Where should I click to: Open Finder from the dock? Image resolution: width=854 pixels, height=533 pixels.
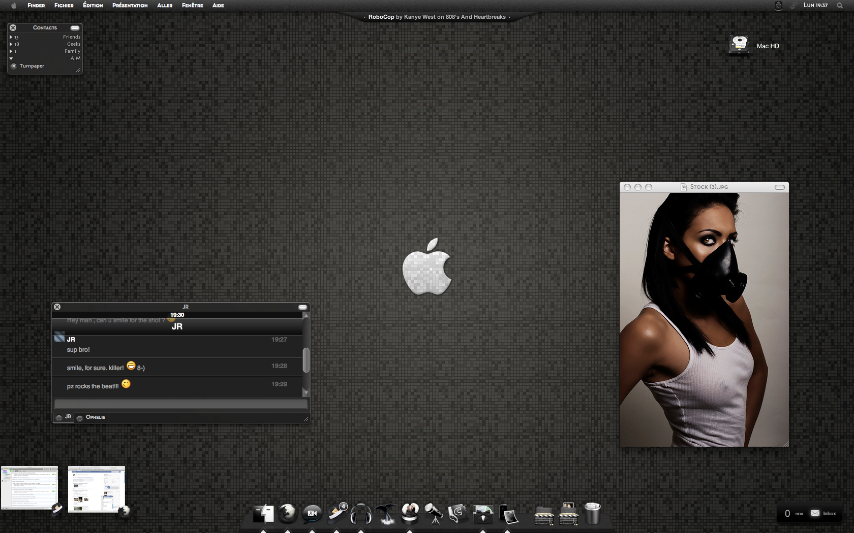click(264, 514)
